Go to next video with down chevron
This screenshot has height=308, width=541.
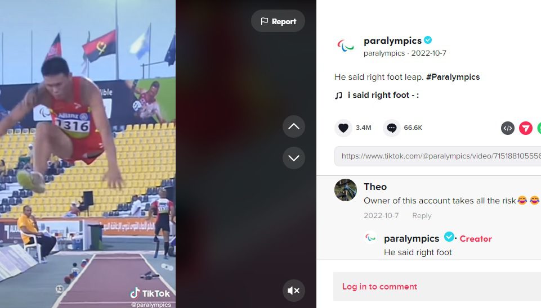point(294,158)
